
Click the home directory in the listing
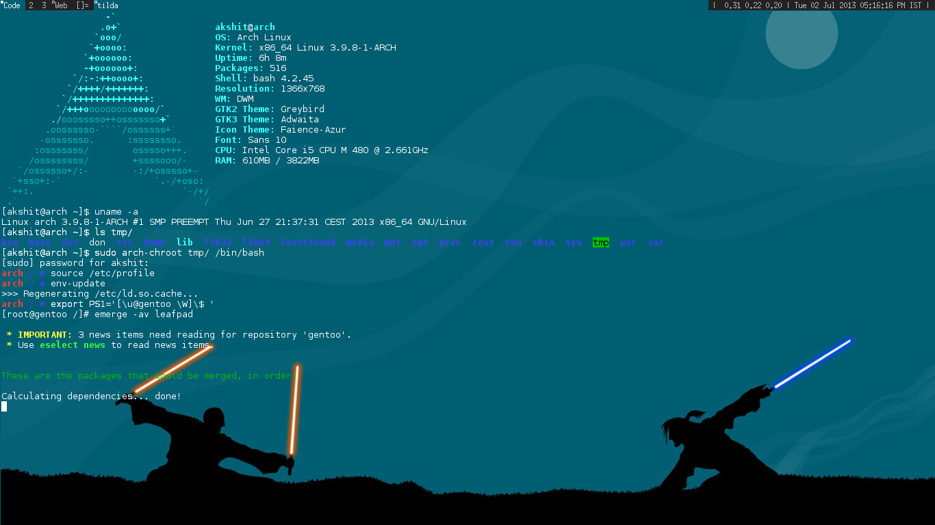[x=155, y=243]
